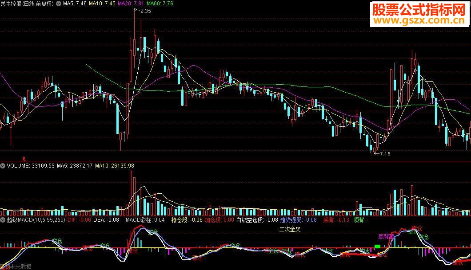Select the volume MA5: 23872.17 label
The height and width of the screenshot is (270, 471).
[x=75, y=166]
